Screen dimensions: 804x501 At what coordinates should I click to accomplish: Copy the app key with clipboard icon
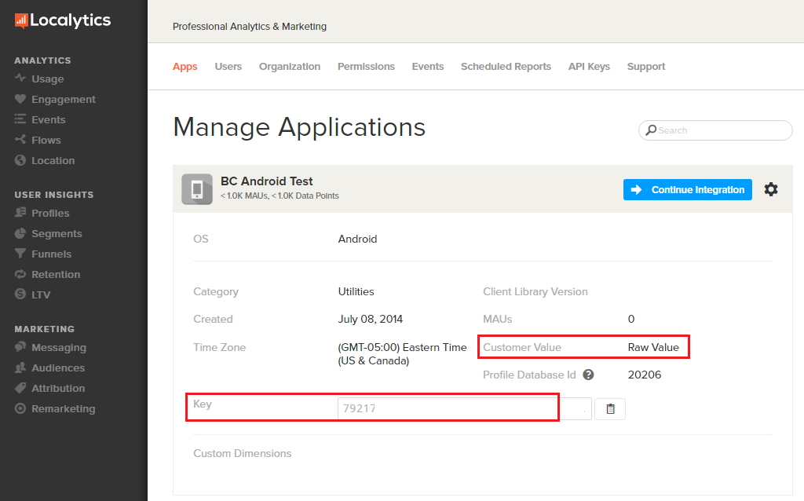[x=610, y=409]
